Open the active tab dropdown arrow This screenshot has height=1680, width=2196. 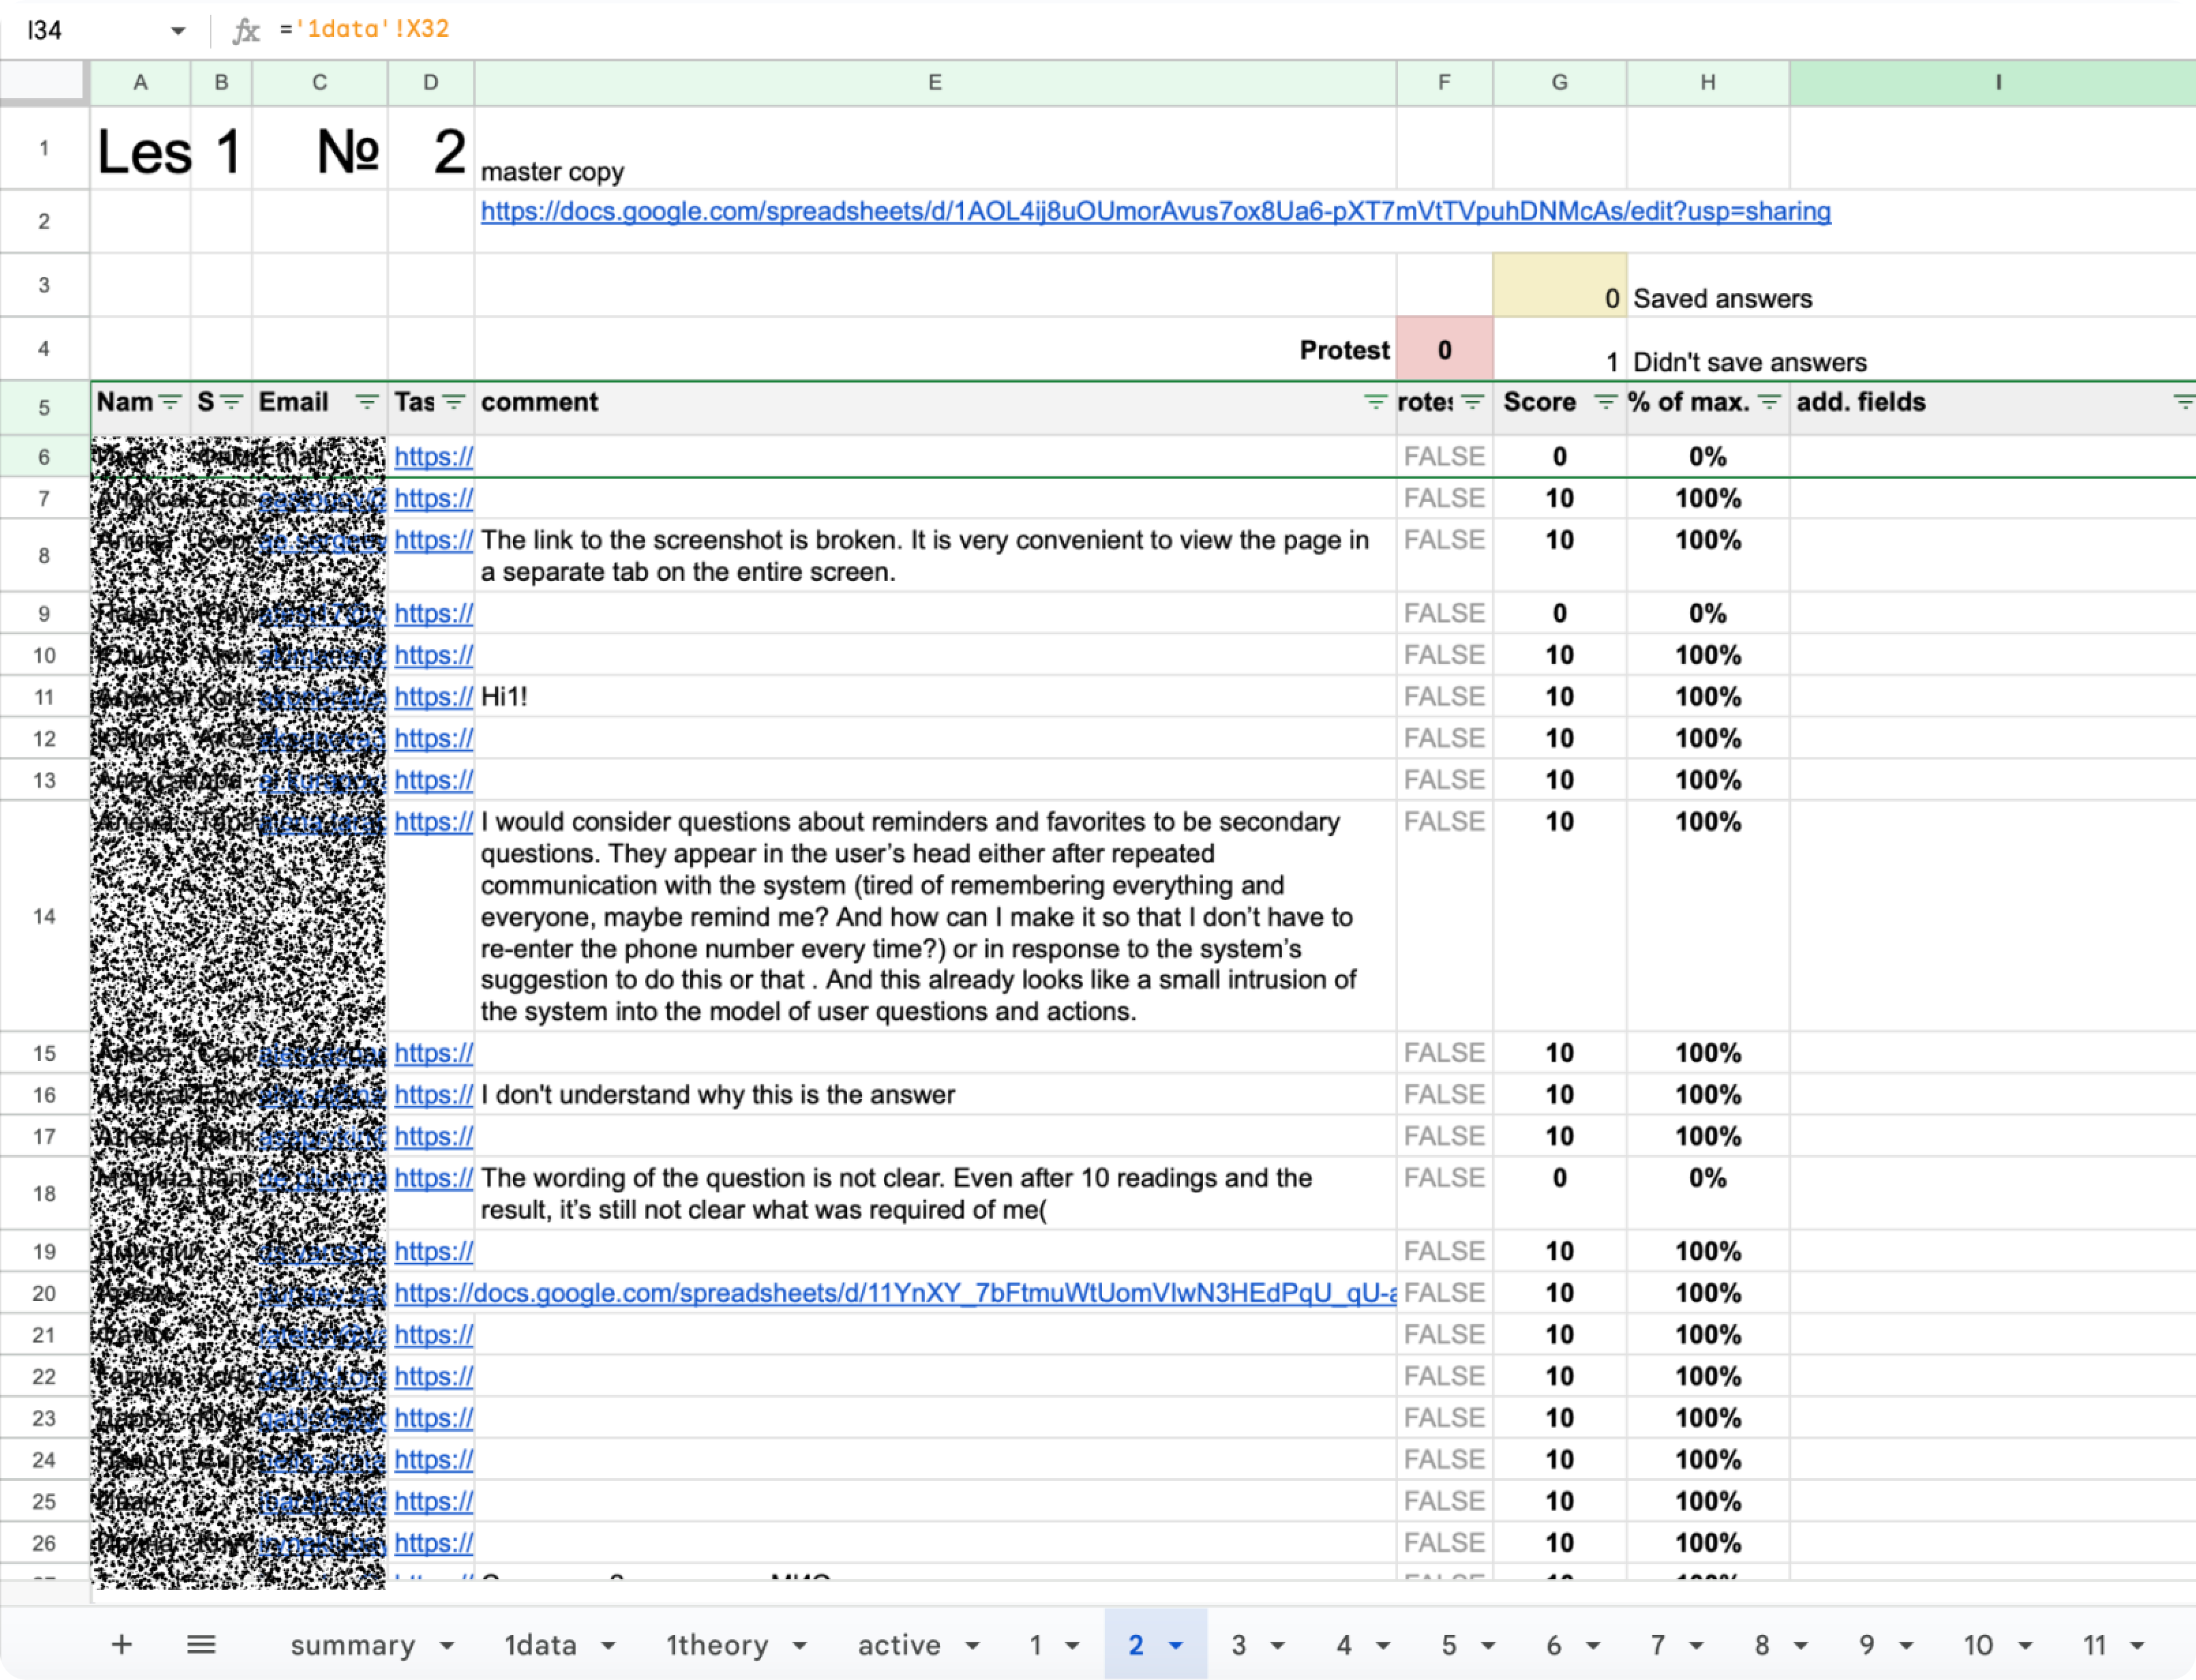click(x=972, y=1646)
